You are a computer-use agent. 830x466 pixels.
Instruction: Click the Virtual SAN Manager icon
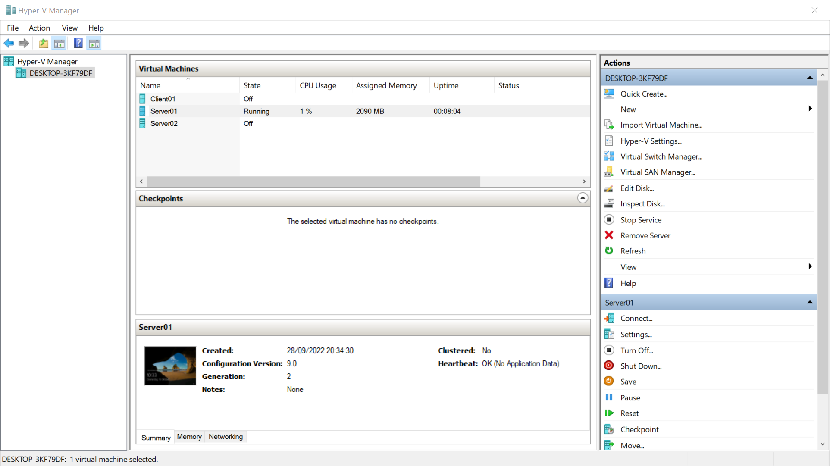point(609,172)
